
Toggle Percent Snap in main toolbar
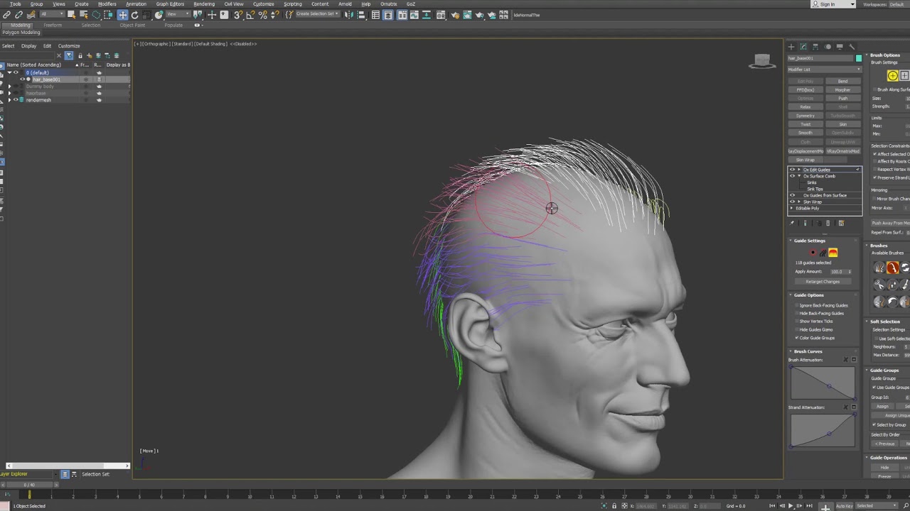[x=262, y=15]
